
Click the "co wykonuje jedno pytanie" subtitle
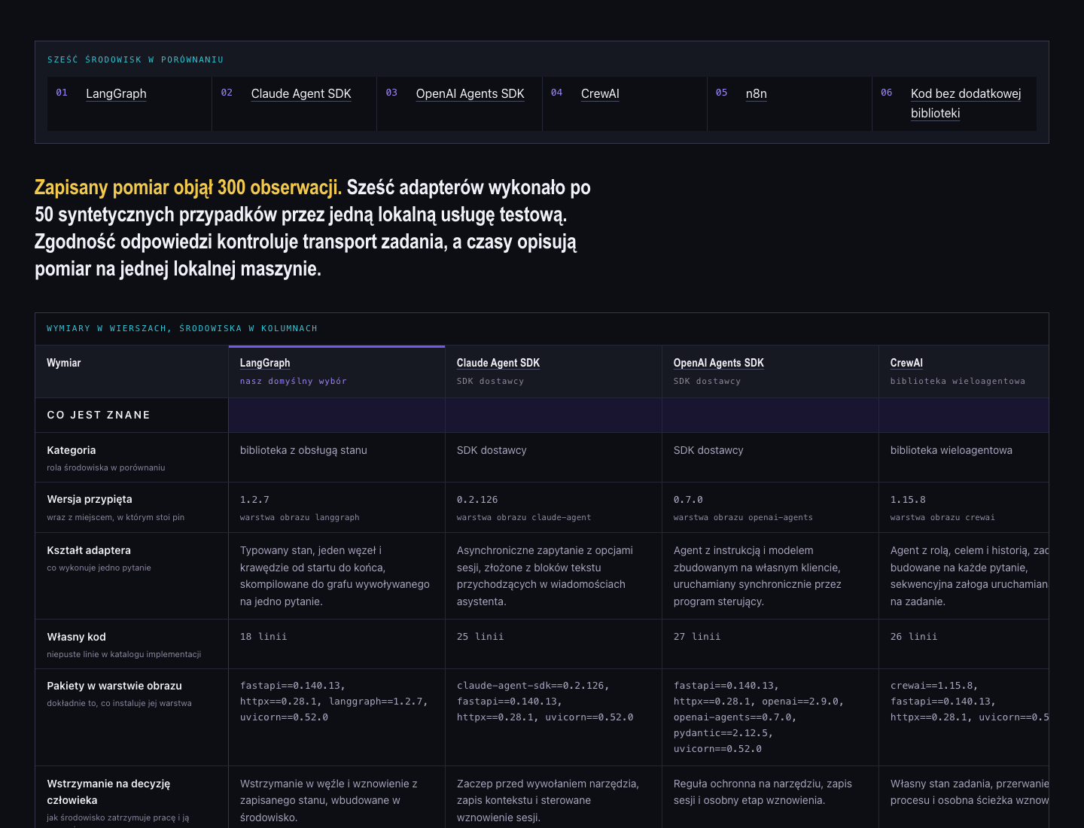99,568
